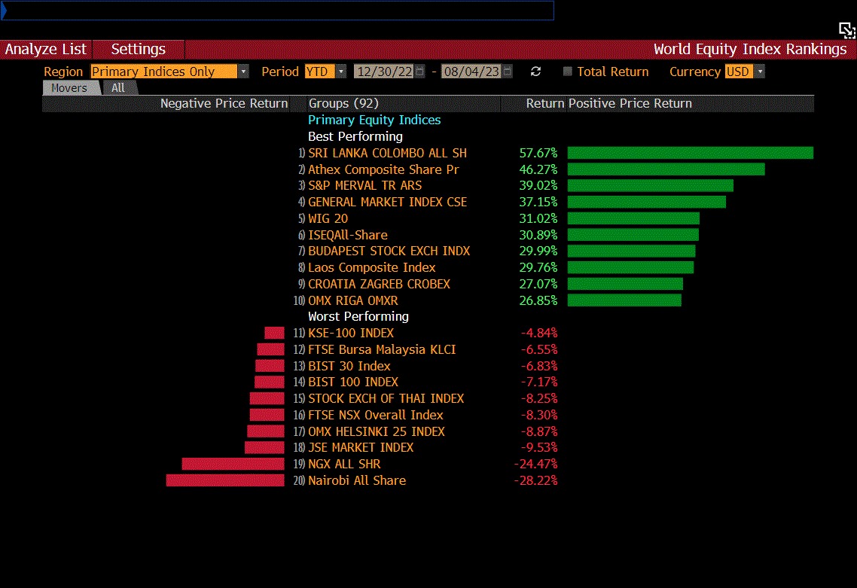Switch to the Movers tab
Screen dimensions: 857x588
(69, 88)
